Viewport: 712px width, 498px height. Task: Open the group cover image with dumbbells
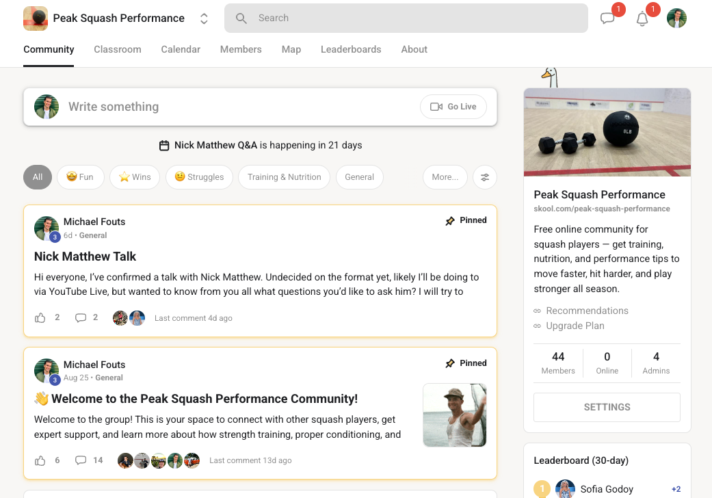click(607, 133)
